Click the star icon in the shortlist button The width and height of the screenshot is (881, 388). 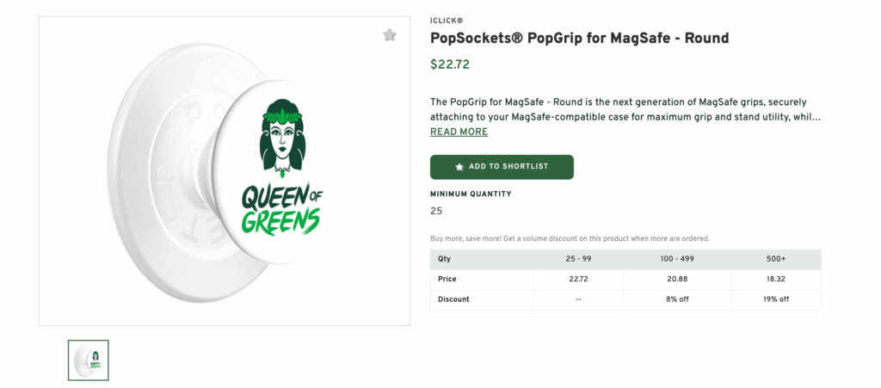point(459,167)
